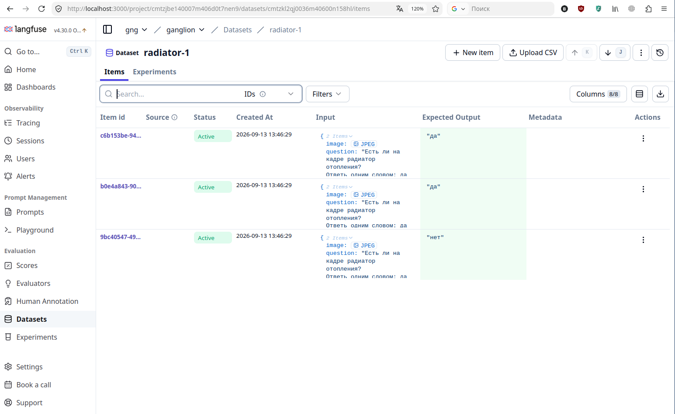Expand the ganglion project dropdown

(185, 30)
